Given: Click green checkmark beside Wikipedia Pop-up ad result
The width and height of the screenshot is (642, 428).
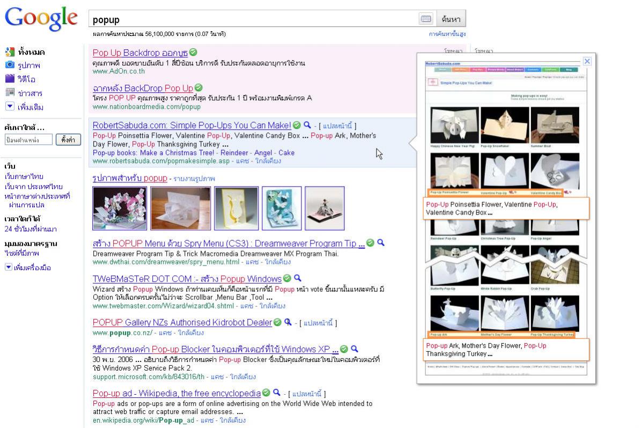Looking at the screenshot, I should pyautogui.click(x=266, y=393).
